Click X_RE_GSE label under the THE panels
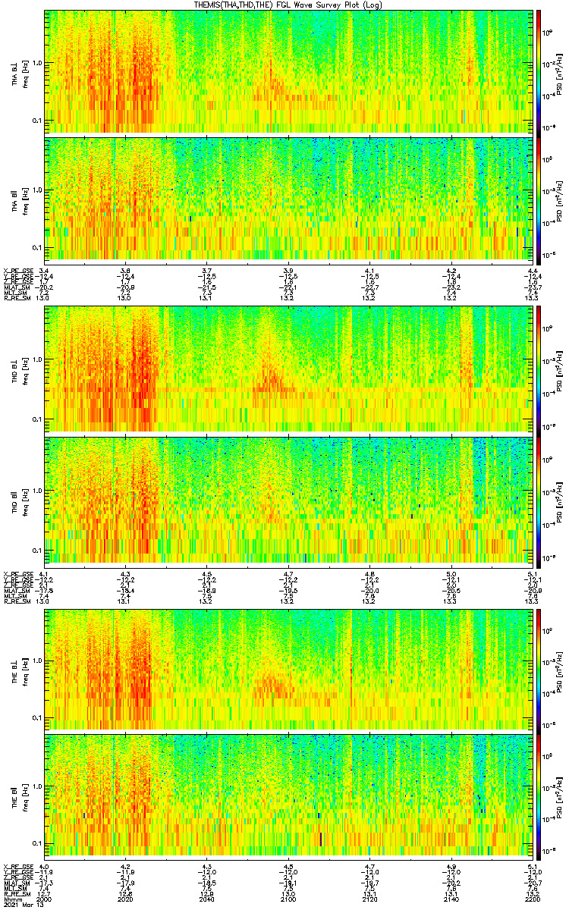The width and height of the screenshot is (569, 910). coord(17,866)
